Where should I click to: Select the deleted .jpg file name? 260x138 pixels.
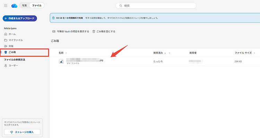(85, 60)
